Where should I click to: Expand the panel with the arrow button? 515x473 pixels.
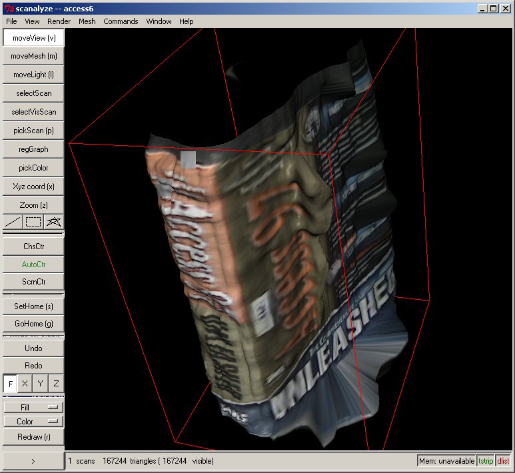[x=33, y=460]
